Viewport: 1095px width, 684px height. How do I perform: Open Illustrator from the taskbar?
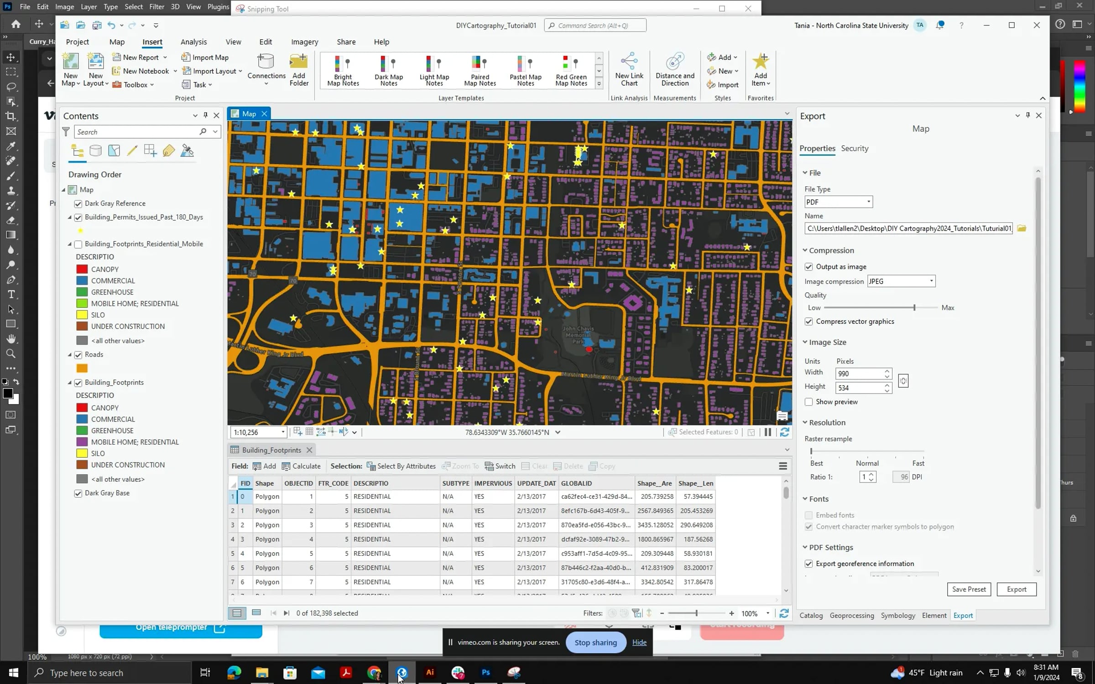[430, 672]
